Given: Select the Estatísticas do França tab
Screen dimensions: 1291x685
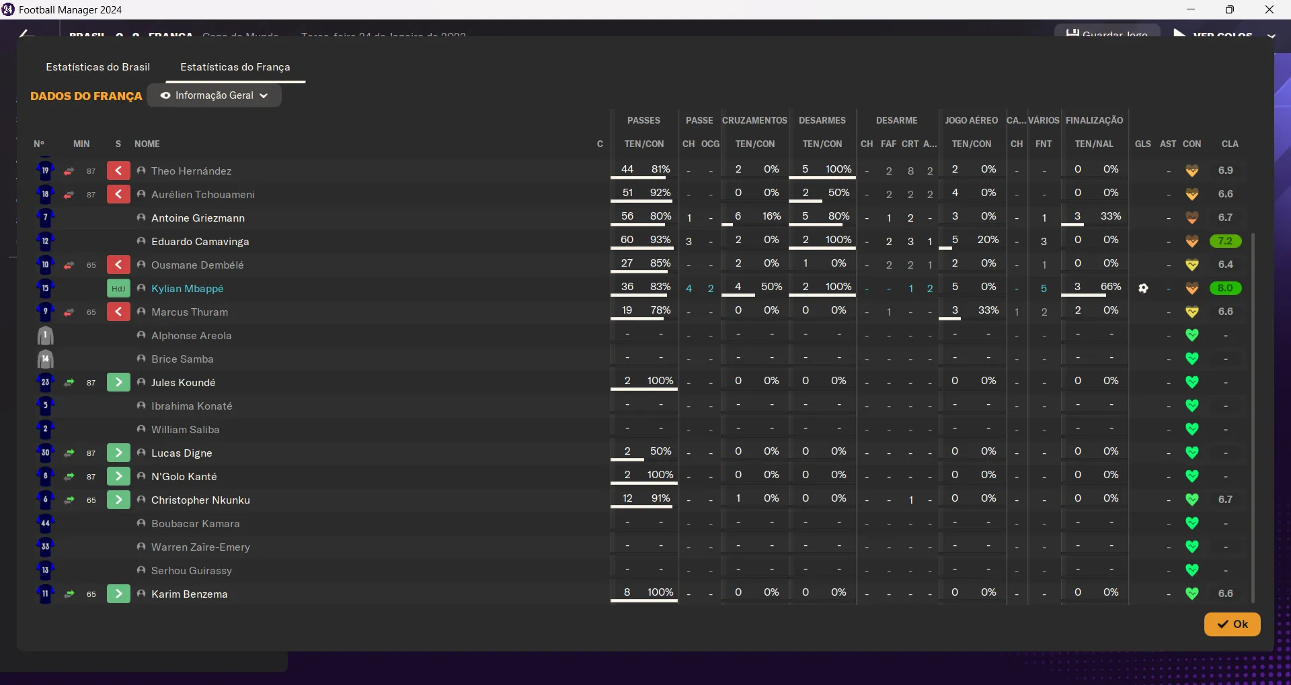Looking at the screenshot, I should 235,67.
